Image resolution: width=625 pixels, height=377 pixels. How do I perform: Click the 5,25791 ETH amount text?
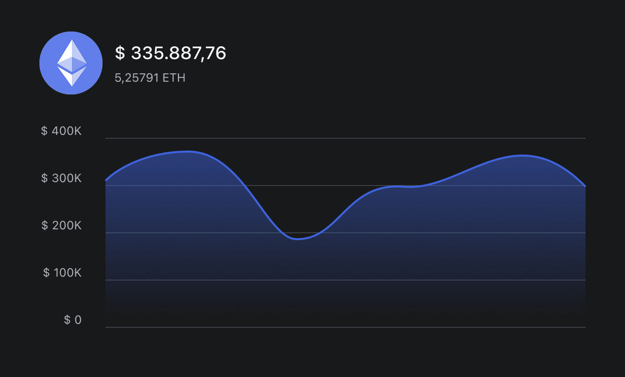point(150,78)
